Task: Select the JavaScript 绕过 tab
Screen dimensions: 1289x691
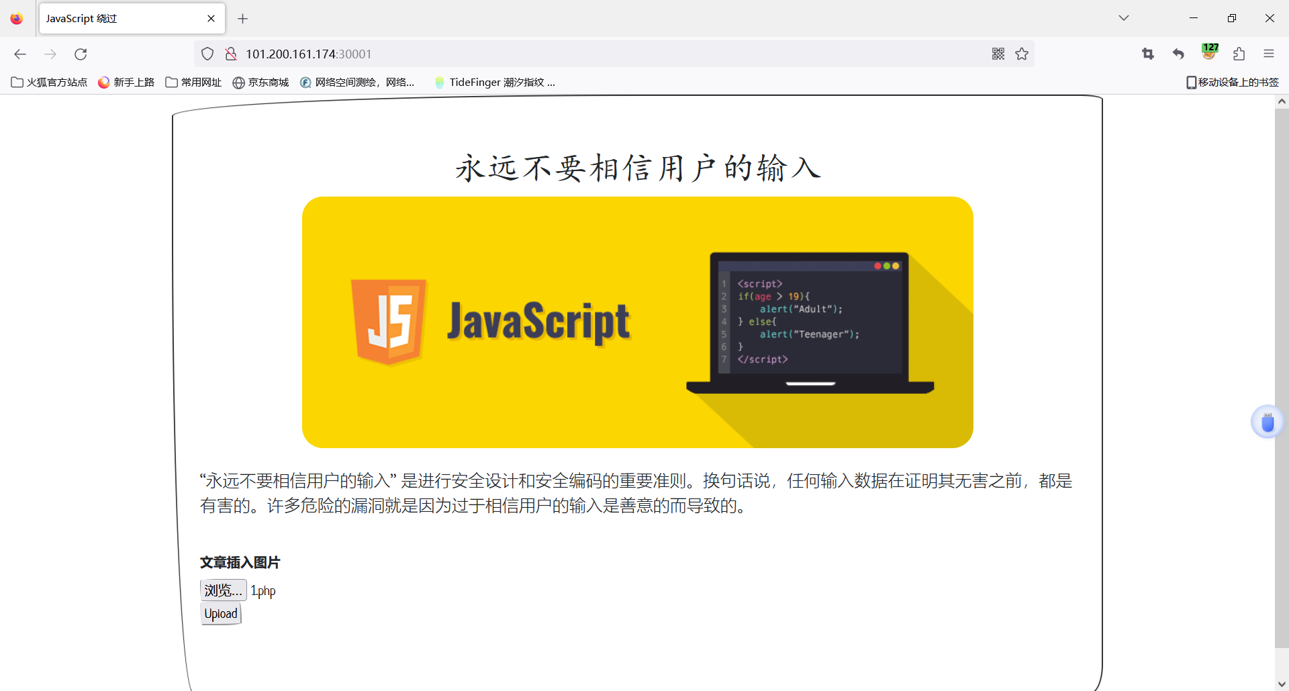Action: [x=132, y=19]
